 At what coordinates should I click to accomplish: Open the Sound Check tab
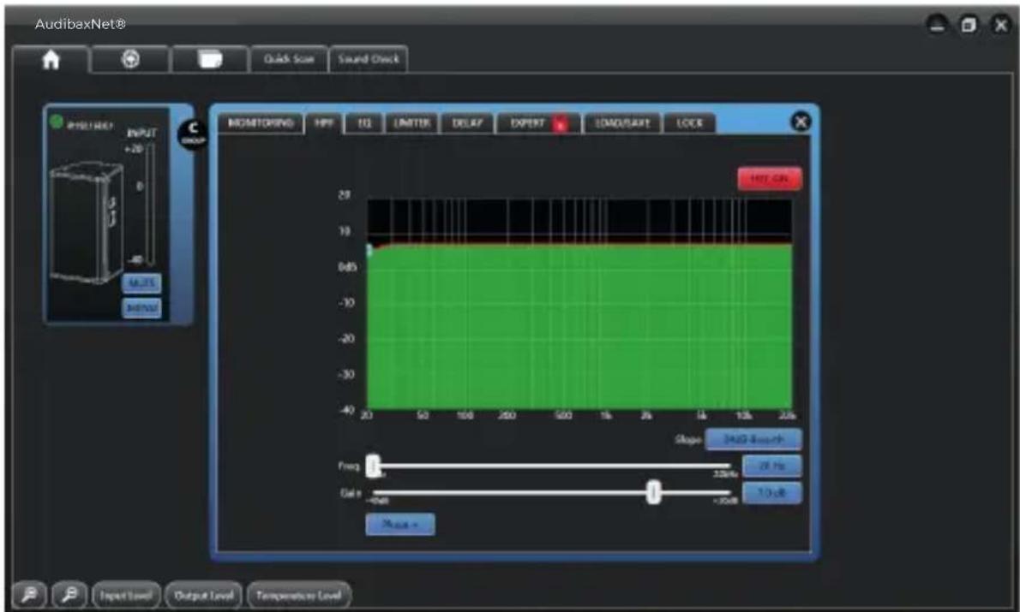[x=369, y=59]
